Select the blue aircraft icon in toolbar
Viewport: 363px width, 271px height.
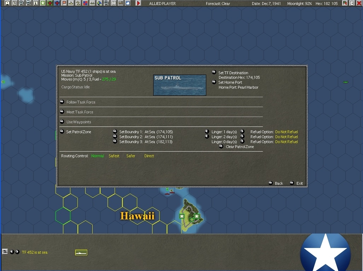pos(57,3)
